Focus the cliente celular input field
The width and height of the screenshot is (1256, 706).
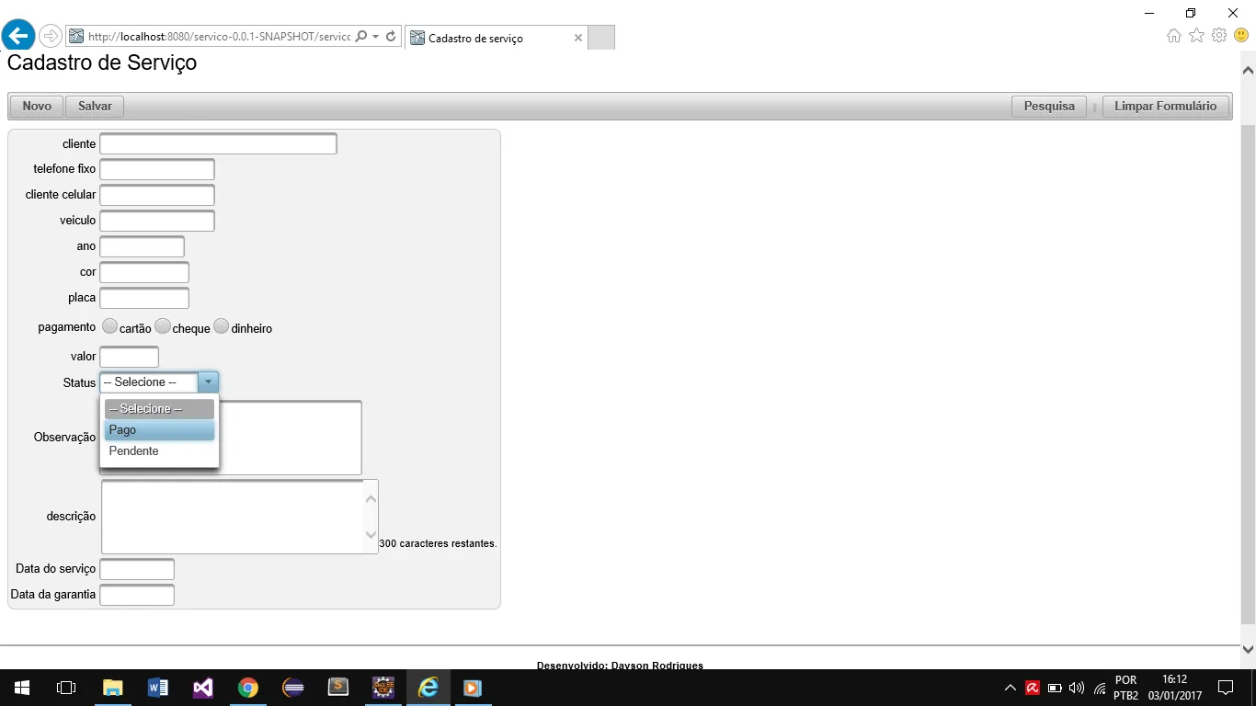pos(157,196)
